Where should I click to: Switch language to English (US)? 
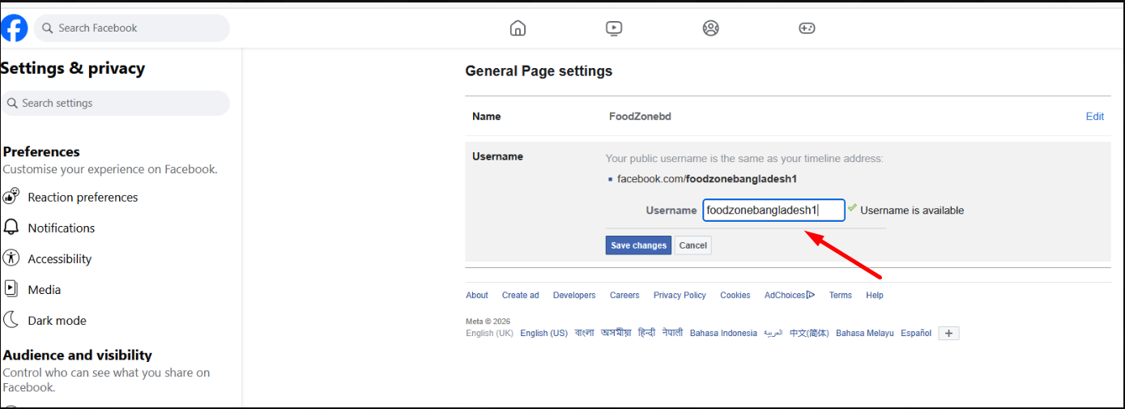pyautogui.click(x=543, y=334)
